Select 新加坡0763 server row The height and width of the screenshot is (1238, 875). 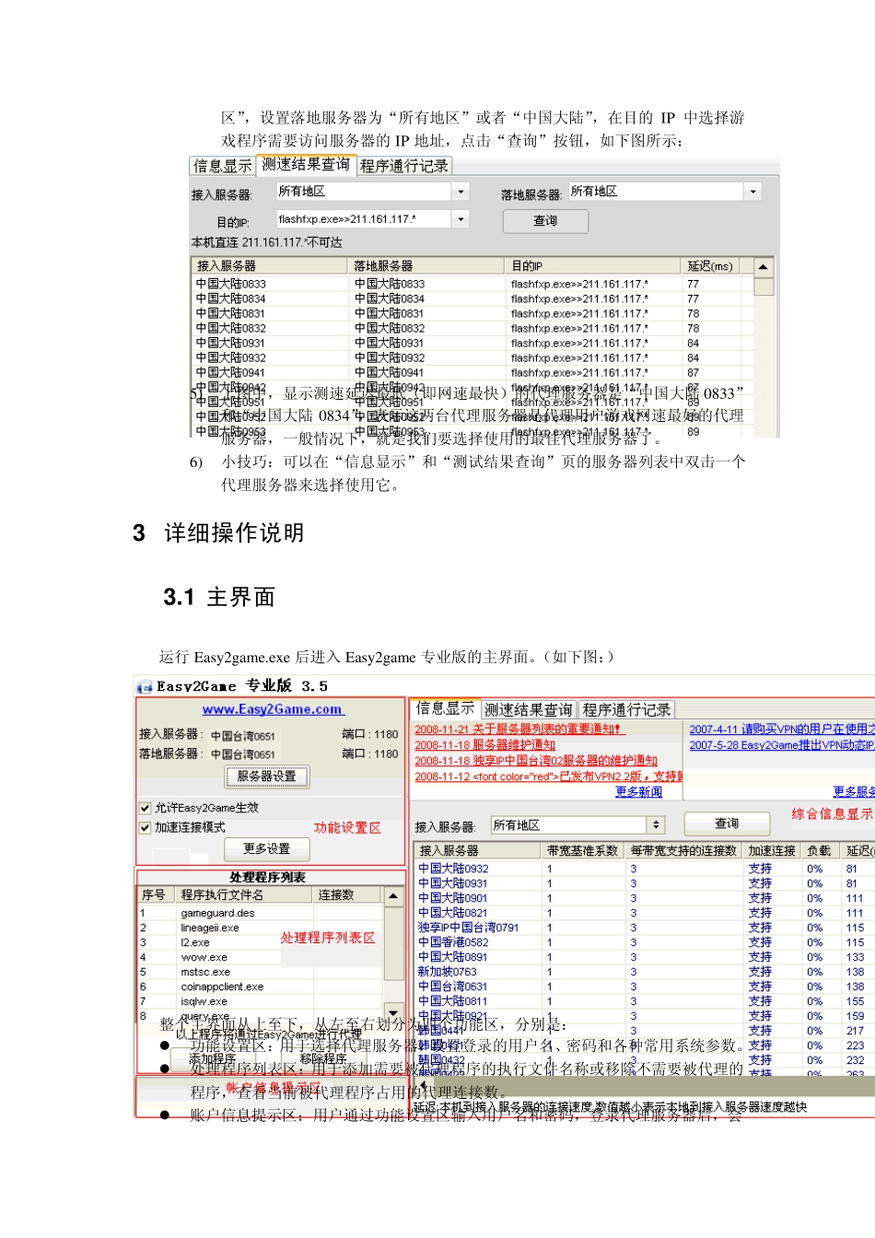click(644, 972)
